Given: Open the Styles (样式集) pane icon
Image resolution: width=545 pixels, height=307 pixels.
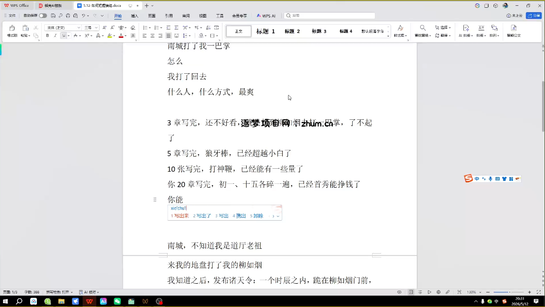Looking at the screenshot, I should [x=400, y=31].
